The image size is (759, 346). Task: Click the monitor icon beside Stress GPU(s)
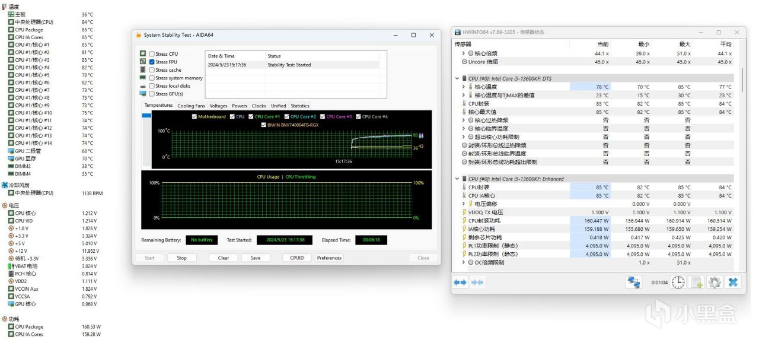click(143, 93)
